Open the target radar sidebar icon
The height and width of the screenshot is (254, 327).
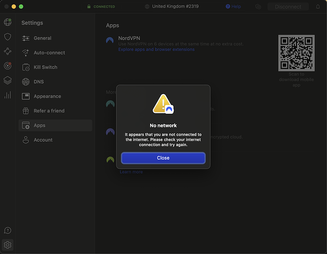(8, 66)
